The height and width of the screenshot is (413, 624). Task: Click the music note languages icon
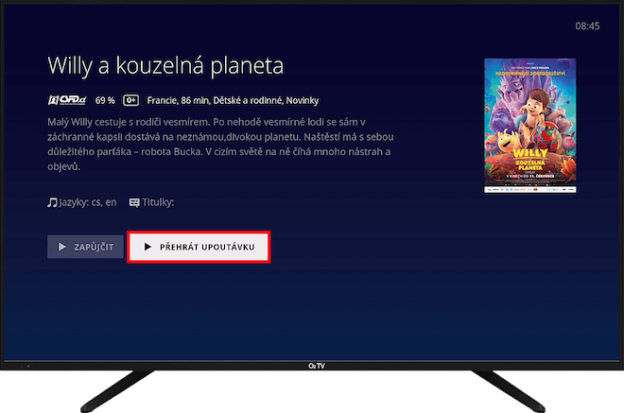click(52, 202)
